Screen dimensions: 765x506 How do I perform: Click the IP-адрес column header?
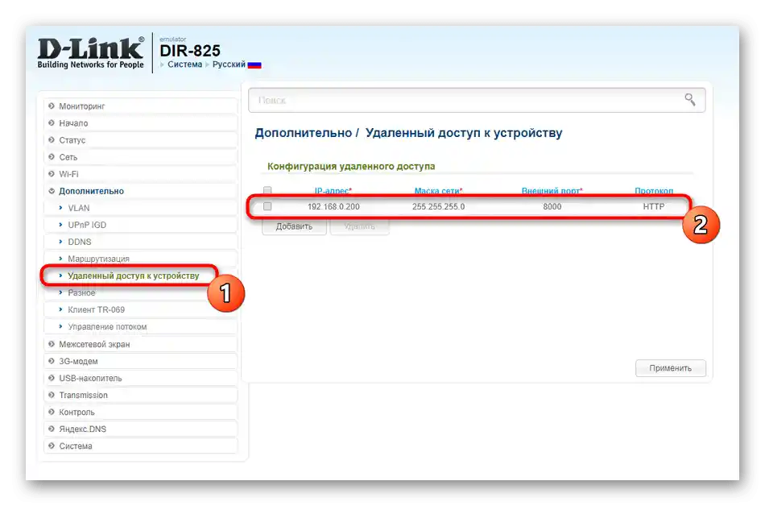tap(333, 191)
